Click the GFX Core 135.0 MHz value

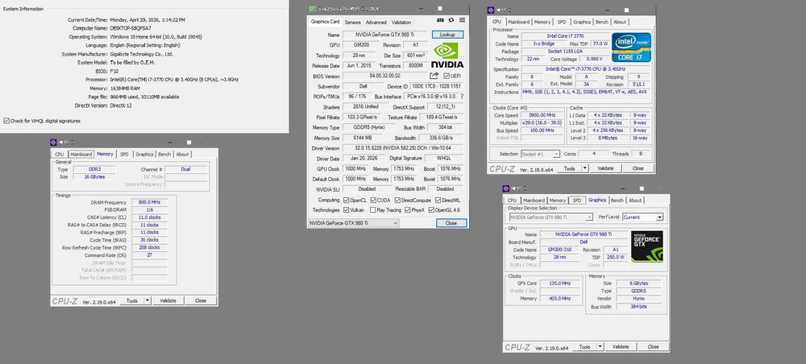tap(559, 283)
